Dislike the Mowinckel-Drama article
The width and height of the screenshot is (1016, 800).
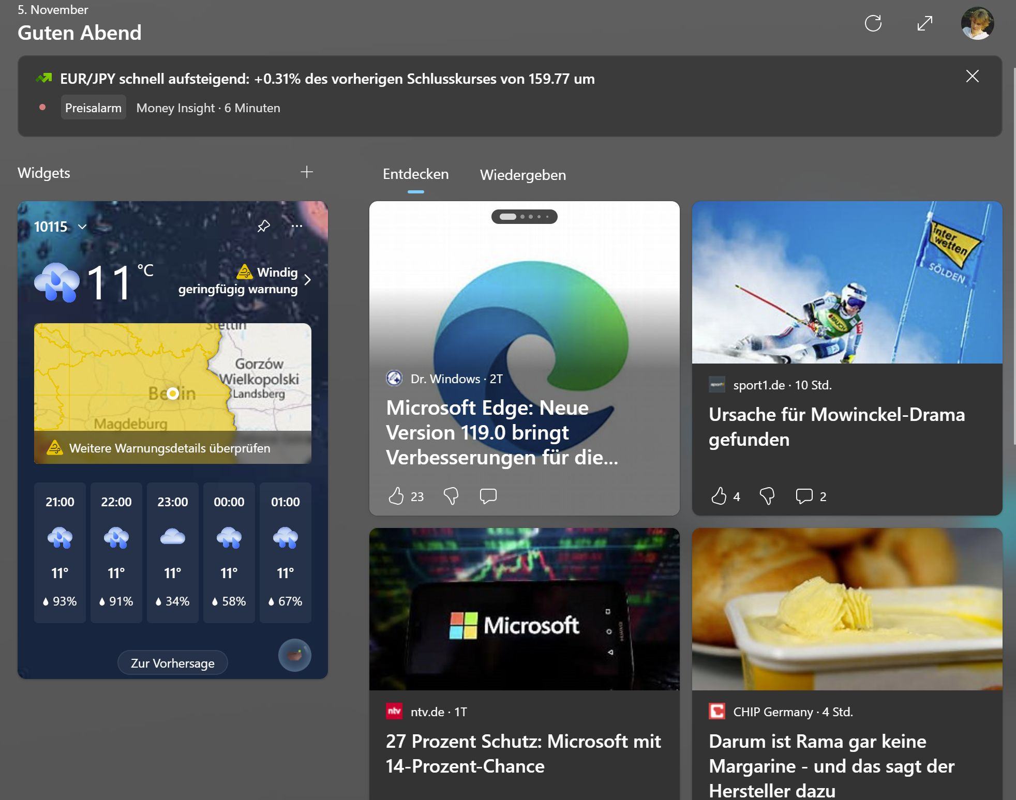[x=767, y=496]
